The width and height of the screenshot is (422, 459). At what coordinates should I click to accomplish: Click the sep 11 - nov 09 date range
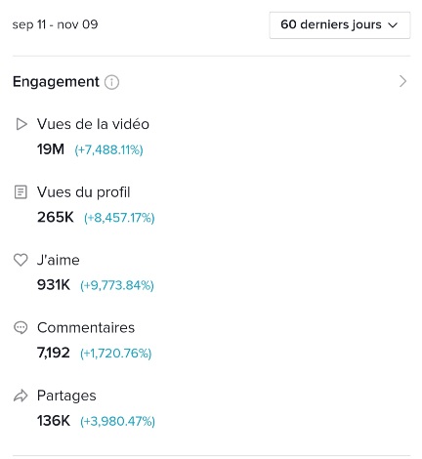tap(55, 24)
